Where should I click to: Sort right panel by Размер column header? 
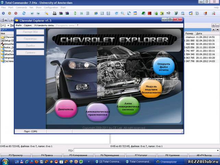coord(189,33)
